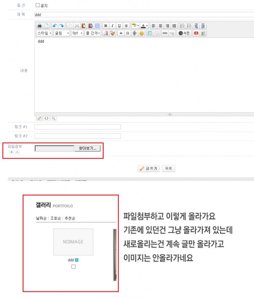
Task: Sort gallery by 조회순
Action: pos(55,218)
